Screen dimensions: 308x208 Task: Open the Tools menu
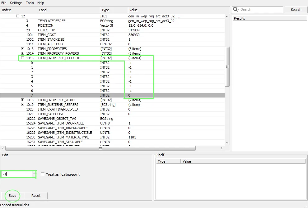point(30,3)
